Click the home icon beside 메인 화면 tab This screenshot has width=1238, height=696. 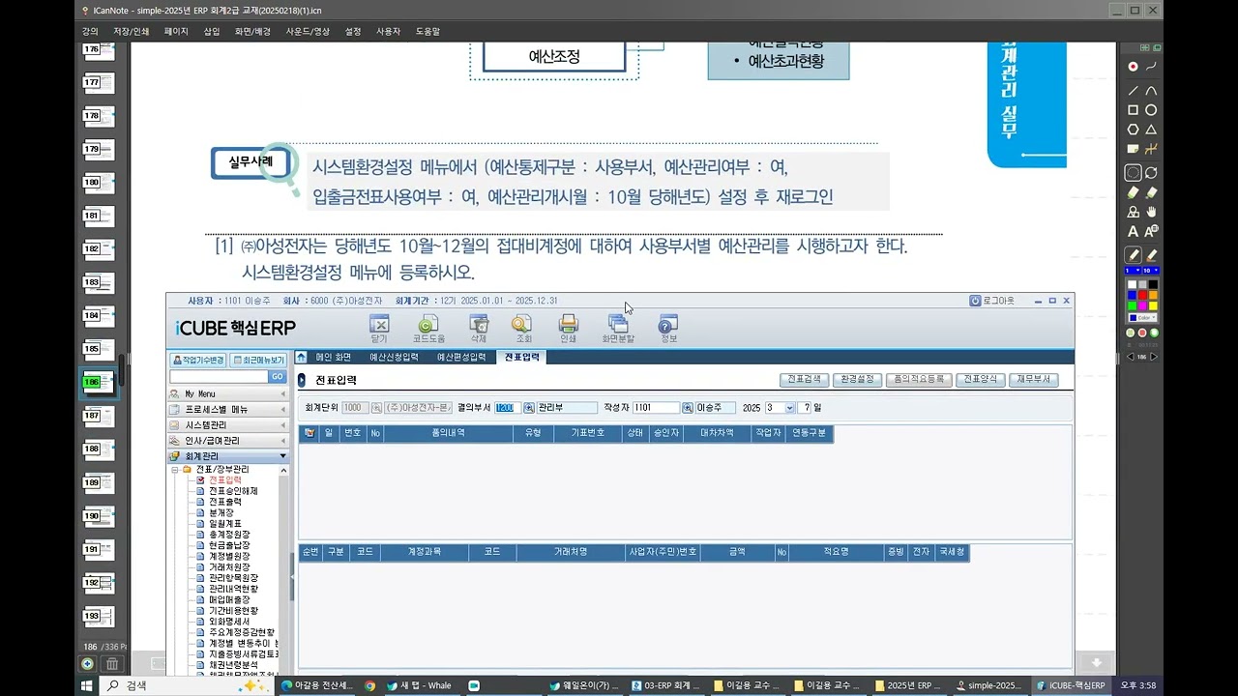tap(301, 357)
